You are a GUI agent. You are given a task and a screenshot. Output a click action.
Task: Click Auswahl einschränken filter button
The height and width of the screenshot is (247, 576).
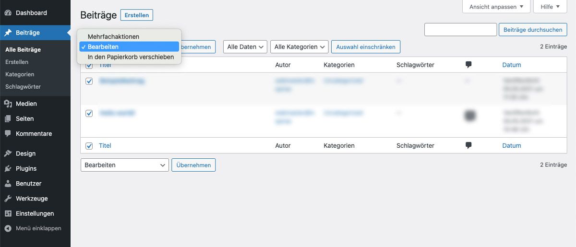[x=366, y=47]
